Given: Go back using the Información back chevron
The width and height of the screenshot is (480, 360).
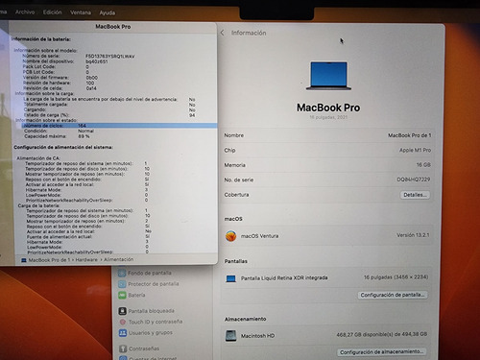Looking at the screenshot, I should (x=223, y=33).
